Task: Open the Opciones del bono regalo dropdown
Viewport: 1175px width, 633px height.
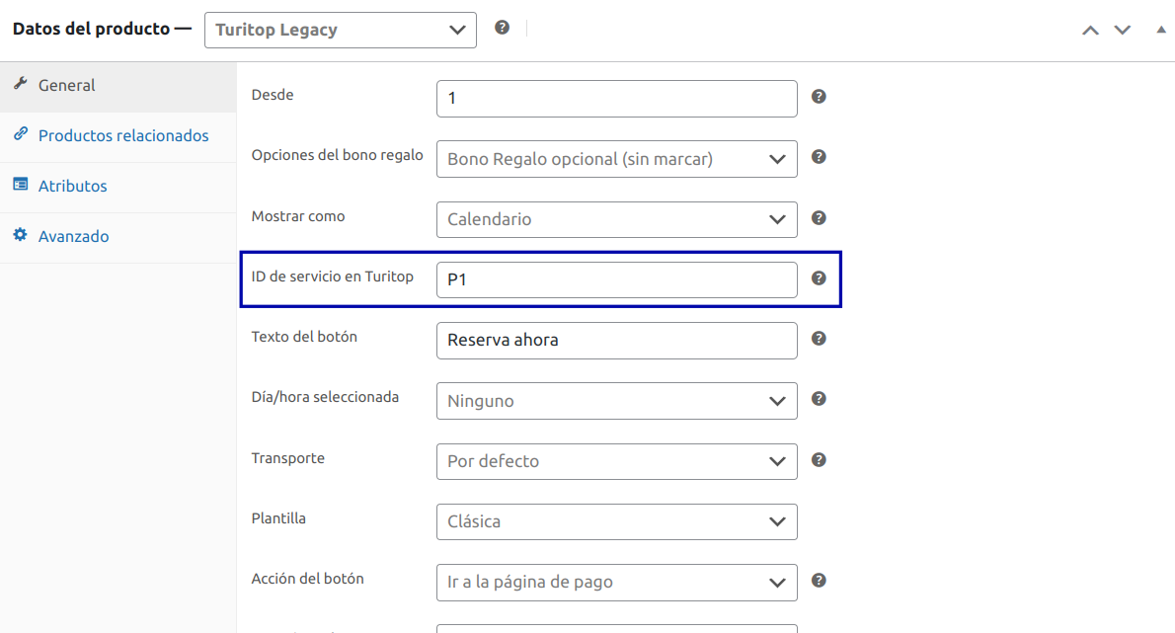Action: click(x=616, y=159)
